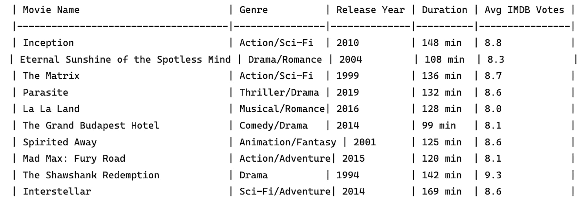
Task: Click the Movie Name column header
Action: point(51,10)
